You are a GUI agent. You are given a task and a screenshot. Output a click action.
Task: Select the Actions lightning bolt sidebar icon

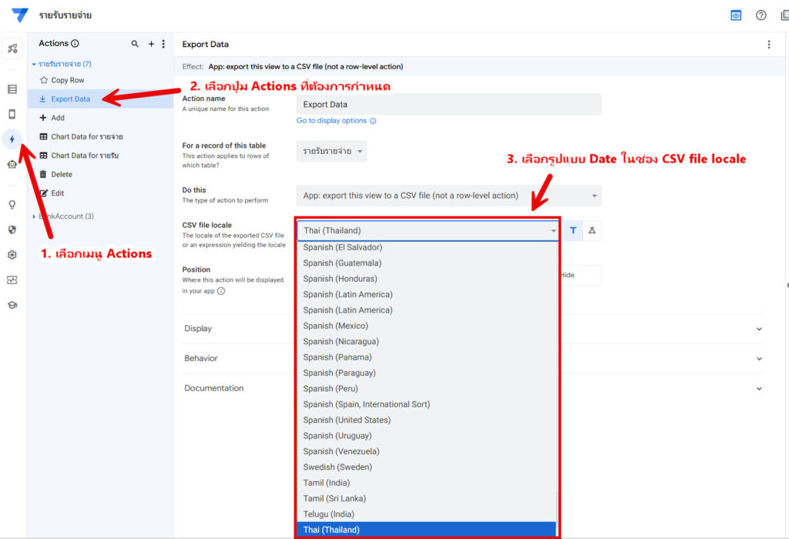click(x=12, y=139)
